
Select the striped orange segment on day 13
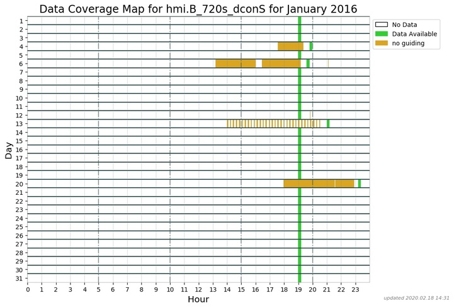(x=271, y=124)
